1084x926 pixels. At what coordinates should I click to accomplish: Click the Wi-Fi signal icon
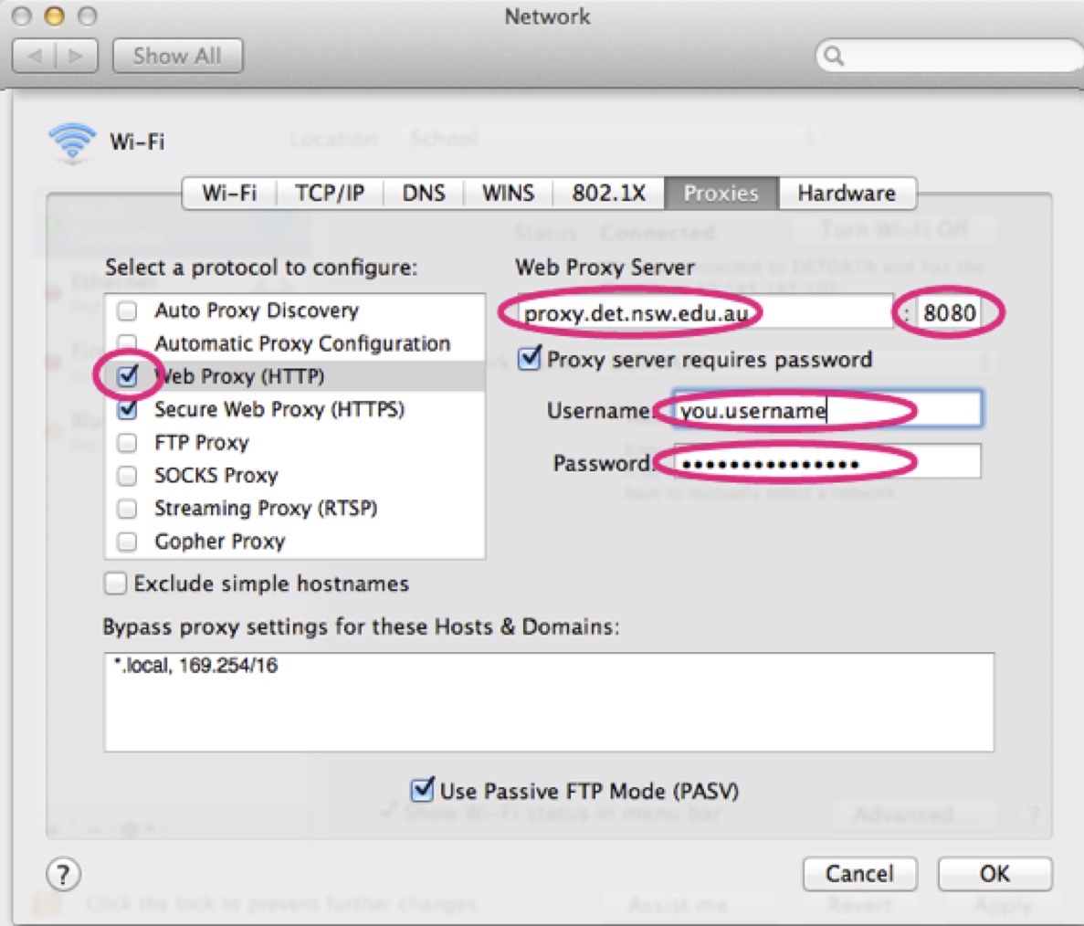(72, 142)
